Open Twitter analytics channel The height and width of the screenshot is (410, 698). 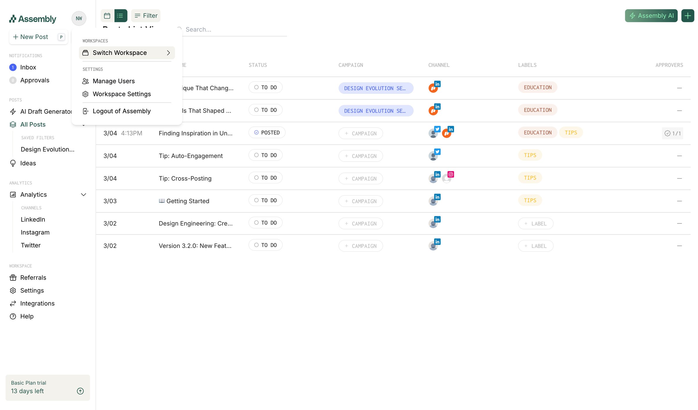coord(31,245)
